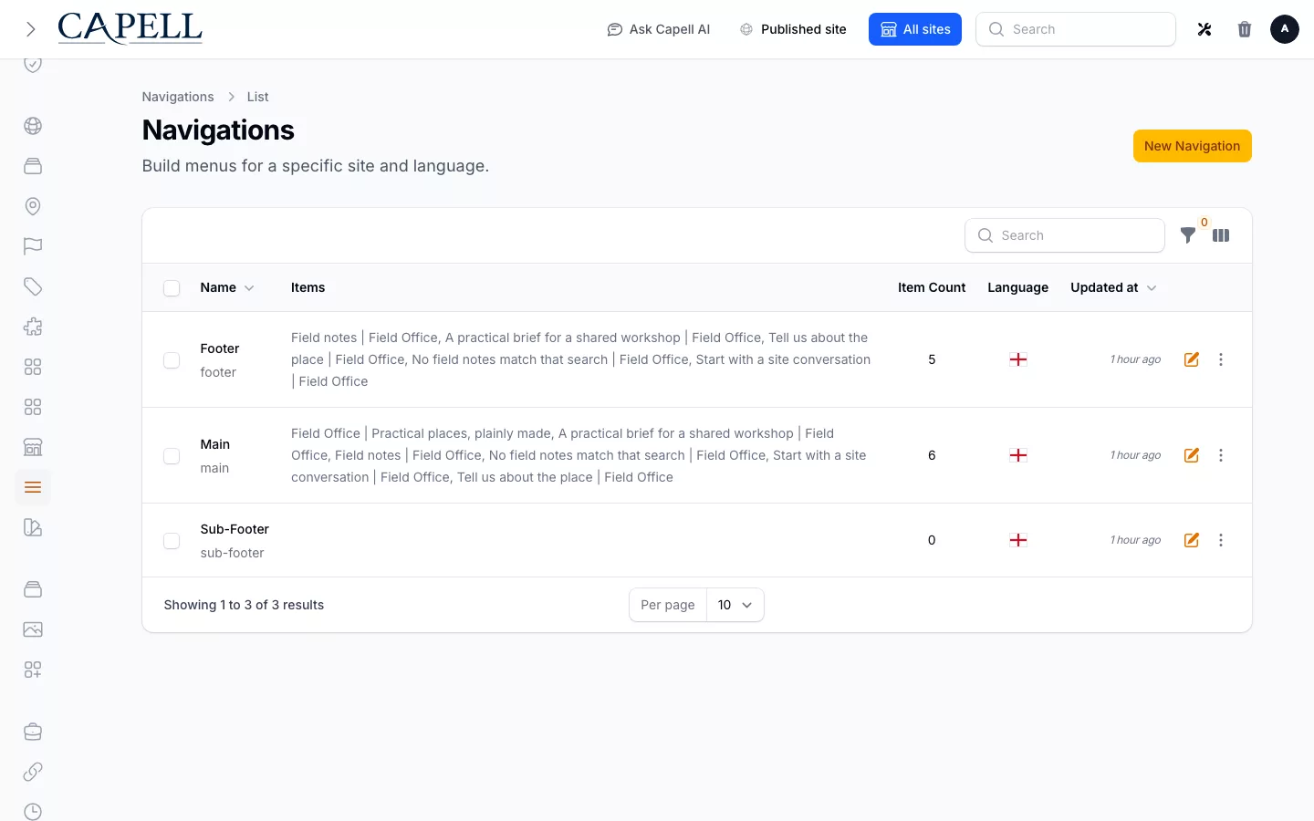This screenshot has width=1314, height=821.
Task: Select the List breadcrumb item
Action: click(257, 97)
